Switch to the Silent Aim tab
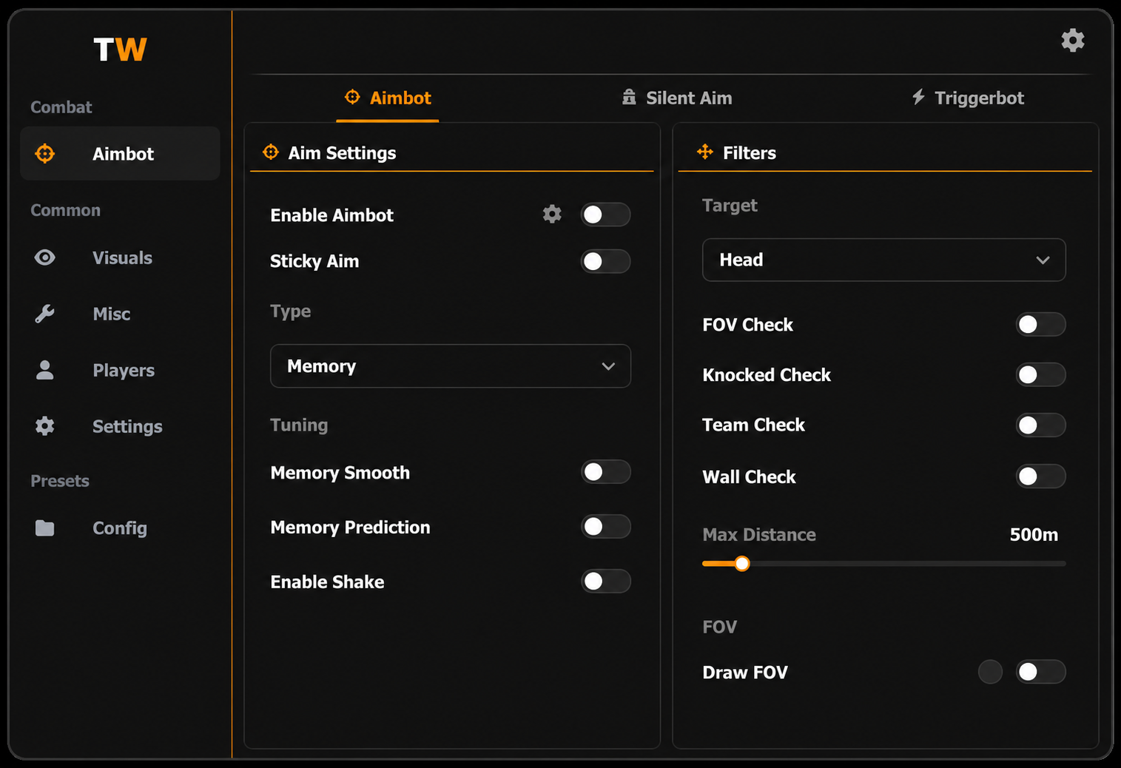This screenshot has height=768, width=1121. coord(677,98)
